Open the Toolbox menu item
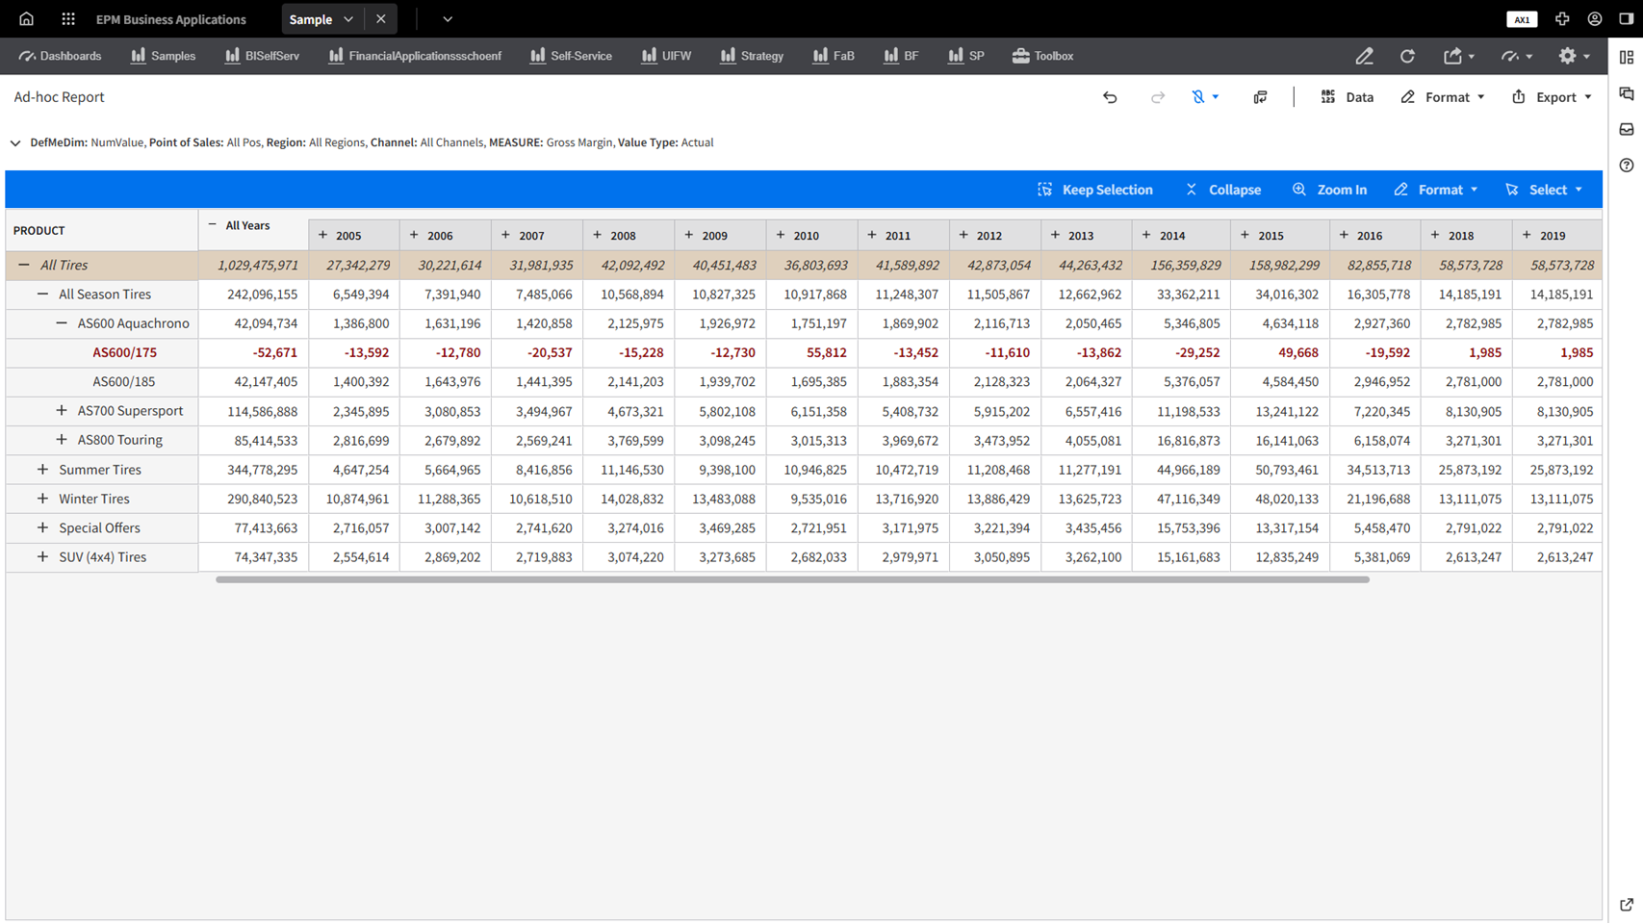 tap(1042, 56)
